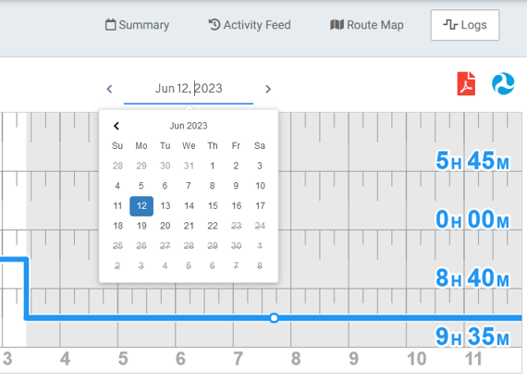Choose June 17 in the calendar
This screenshot has width=527, height=383.
click(x=260, y=205)
